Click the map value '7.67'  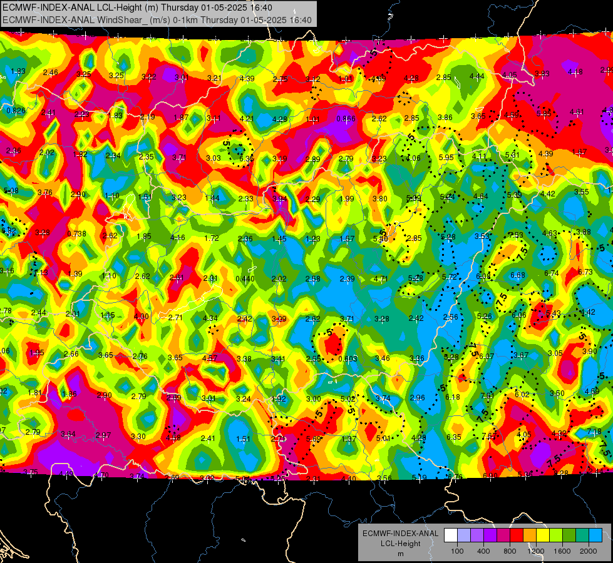pyautogui.click(x=490, y=435)
